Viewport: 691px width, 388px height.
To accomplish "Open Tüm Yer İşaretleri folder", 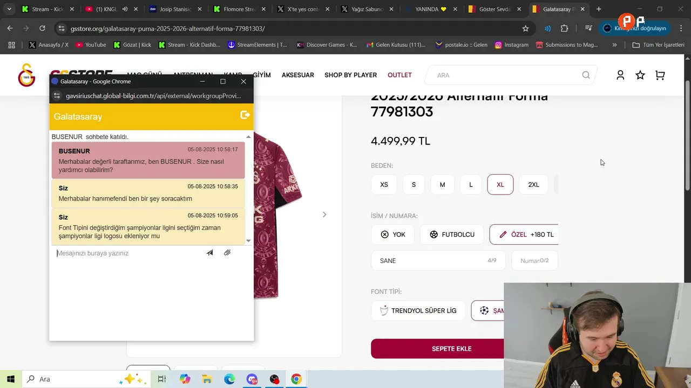I will point(658,45).
